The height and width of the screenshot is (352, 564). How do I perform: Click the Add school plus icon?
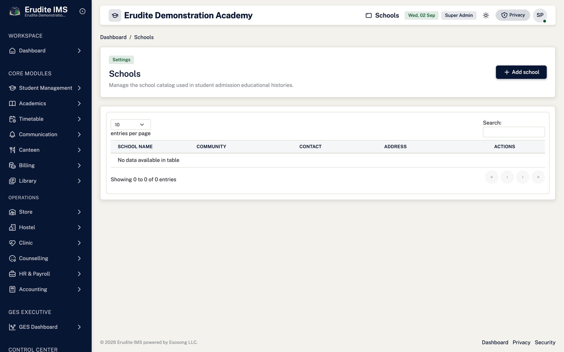click(x=507, y=72)
